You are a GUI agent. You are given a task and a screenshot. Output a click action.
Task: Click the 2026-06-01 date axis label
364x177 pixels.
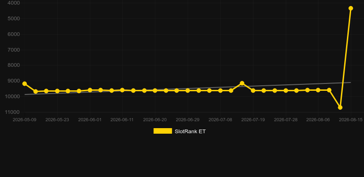pos(90,120)
